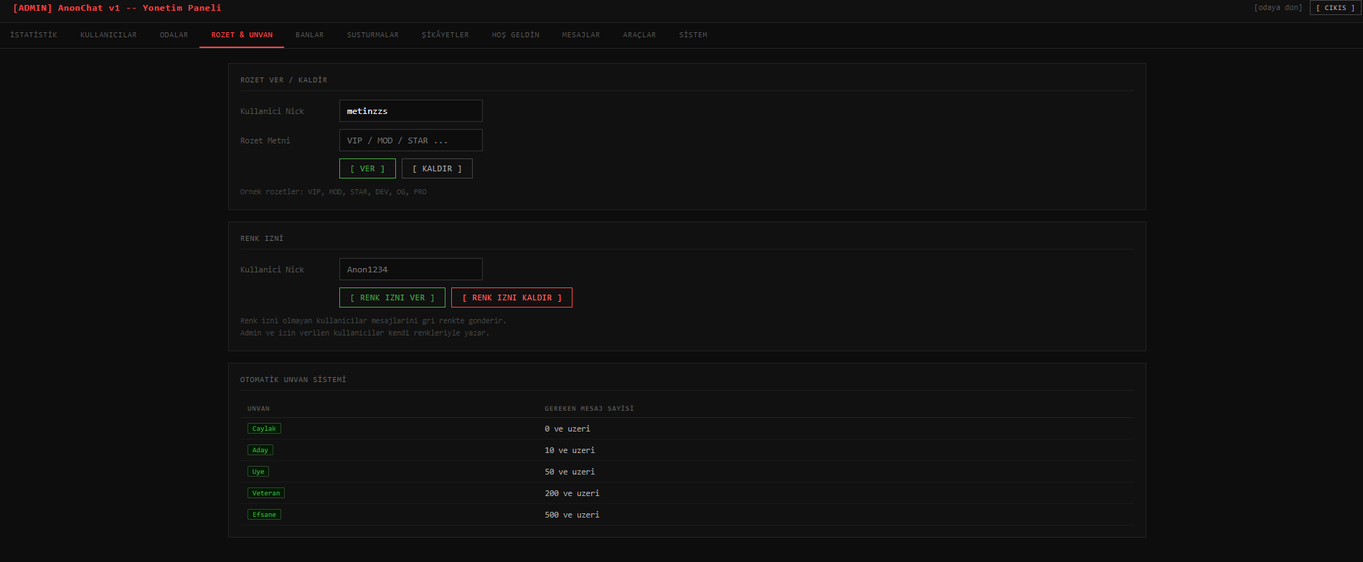Open the ARAÇLAR tab
The image size is (1363, 562).
(639, 35)
